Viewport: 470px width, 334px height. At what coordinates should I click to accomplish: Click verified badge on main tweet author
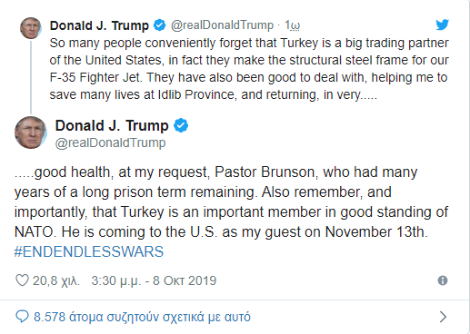[181, 125]
